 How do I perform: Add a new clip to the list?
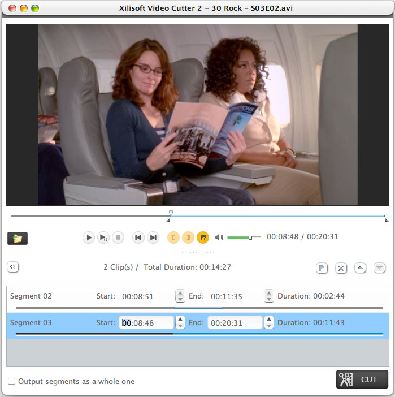click(x=322, y=268)
